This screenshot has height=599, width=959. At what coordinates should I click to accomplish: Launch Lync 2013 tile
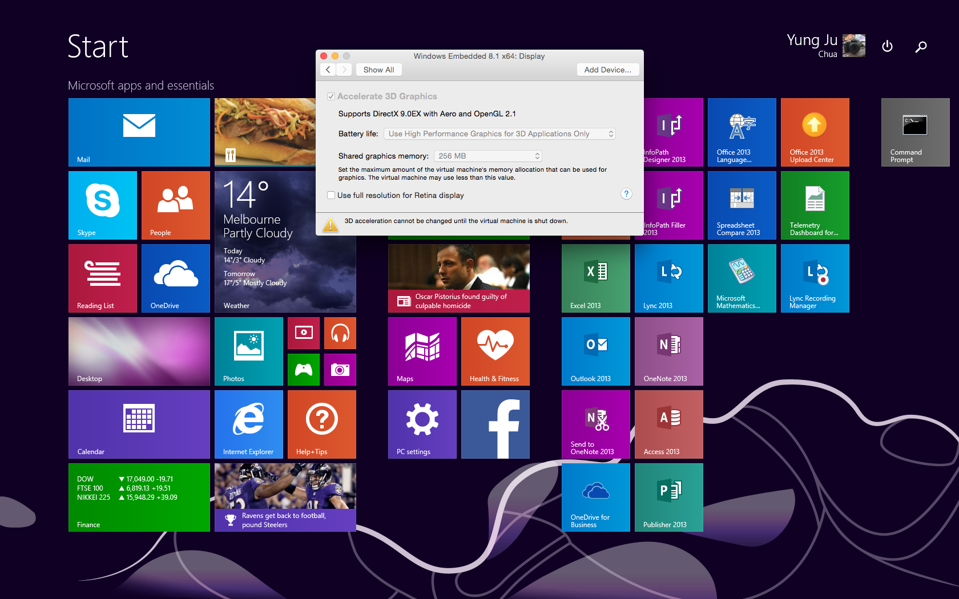669,278
